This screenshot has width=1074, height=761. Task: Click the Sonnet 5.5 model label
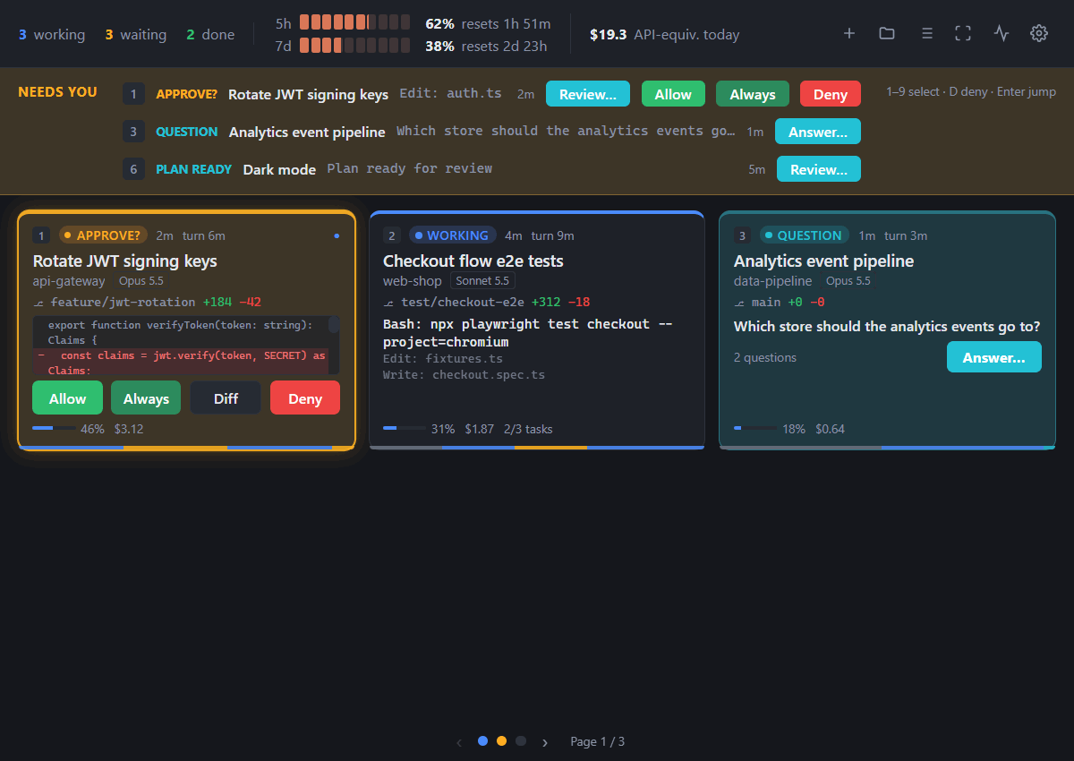pyautogui.click(x=482, y=281)
